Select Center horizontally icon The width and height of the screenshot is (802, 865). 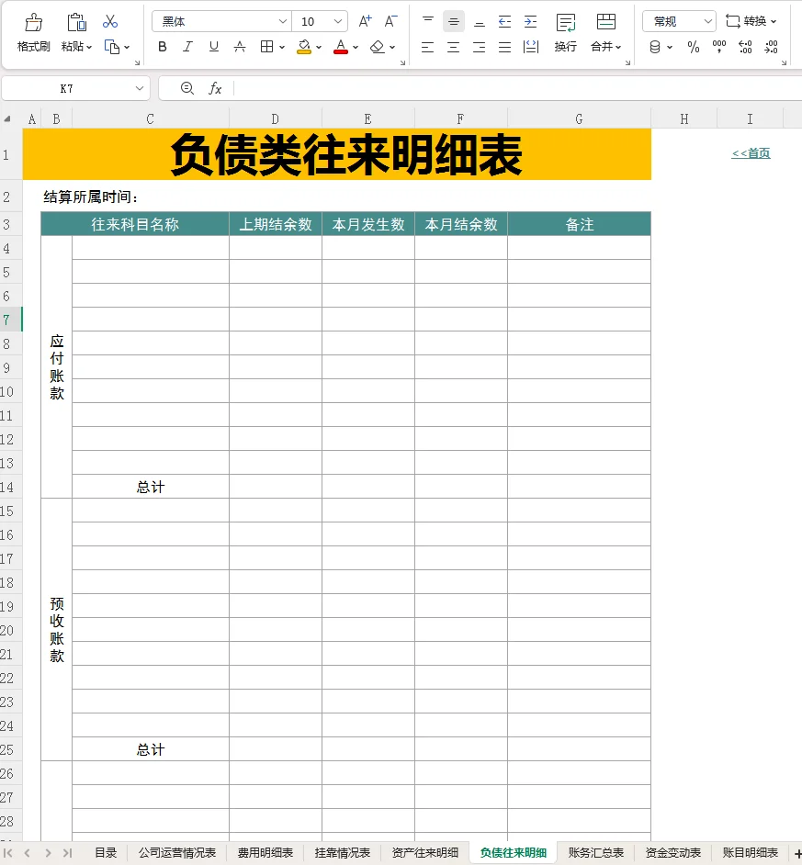pyautogui.click(x=454, y=48)
